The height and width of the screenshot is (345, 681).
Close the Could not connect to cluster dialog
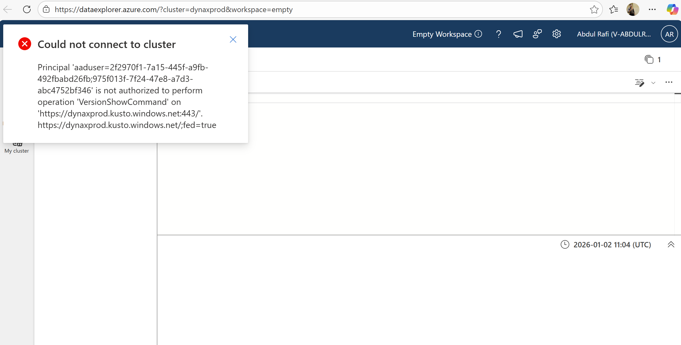point(233,39)
